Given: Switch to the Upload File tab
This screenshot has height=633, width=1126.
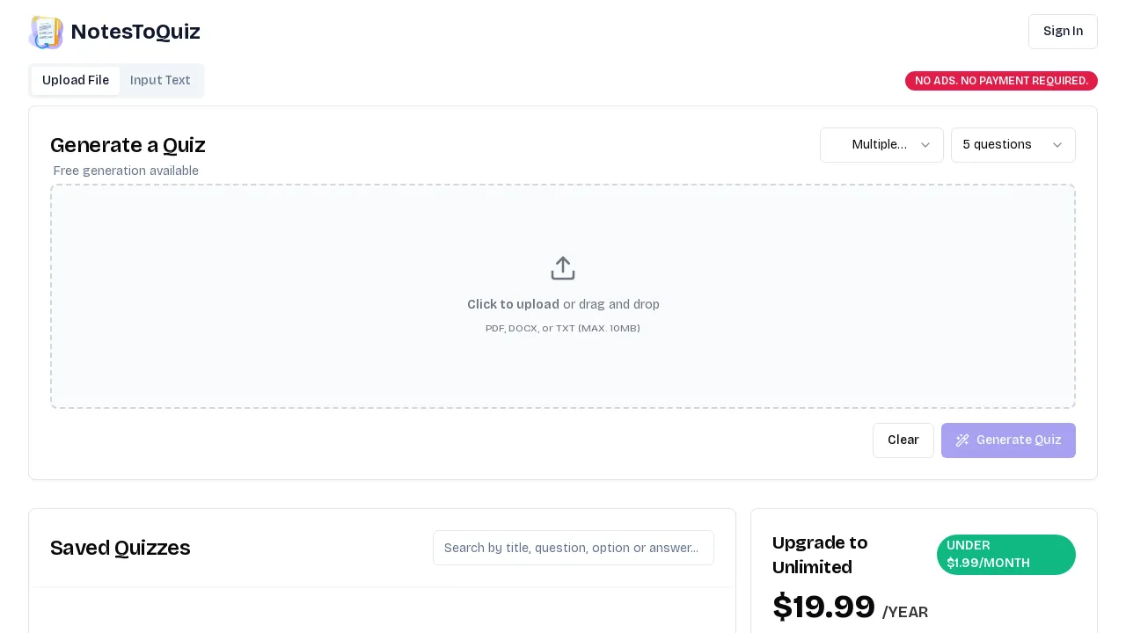Looking at the screenshot, I should [76, 81].
